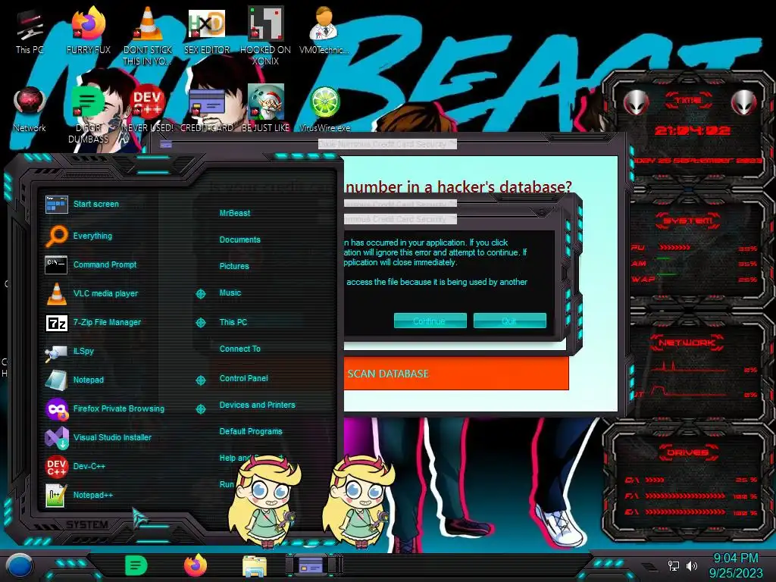Click the Visual Studio Installer icon
776x582 pixels.
tap(56, 437)
